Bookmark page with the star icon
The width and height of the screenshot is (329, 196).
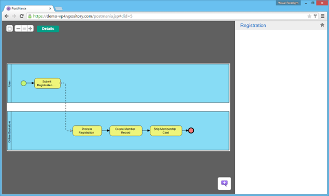coord(309,16)
